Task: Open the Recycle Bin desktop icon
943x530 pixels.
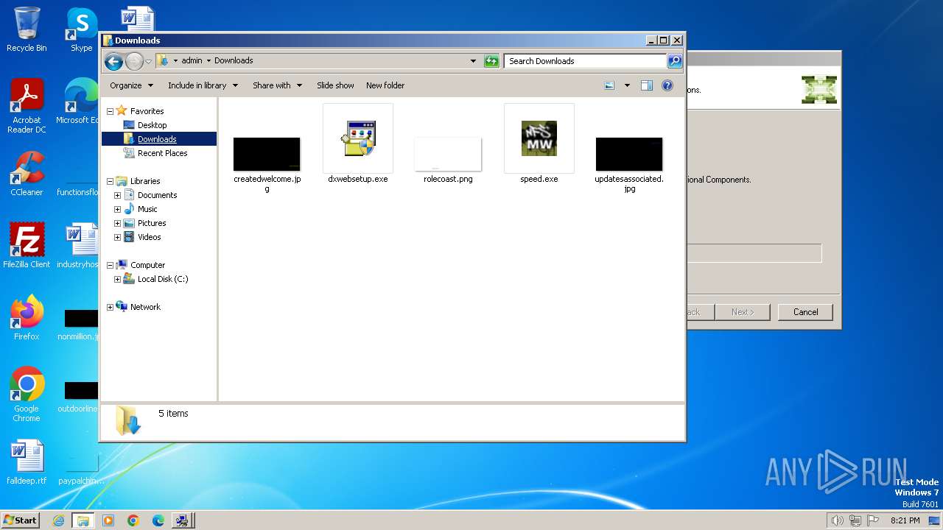Action: click(27, 29)
